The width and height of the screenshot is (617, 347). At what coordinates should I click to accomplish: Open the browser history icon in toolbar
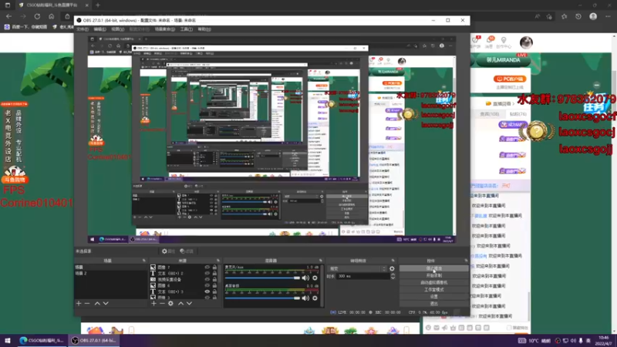[x=578, y=16]
